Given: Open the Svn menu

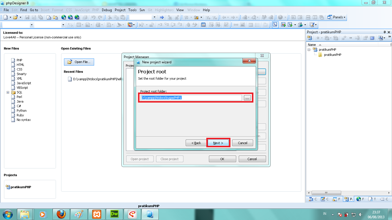Looking at the screenshot, I should coord(142,10).
